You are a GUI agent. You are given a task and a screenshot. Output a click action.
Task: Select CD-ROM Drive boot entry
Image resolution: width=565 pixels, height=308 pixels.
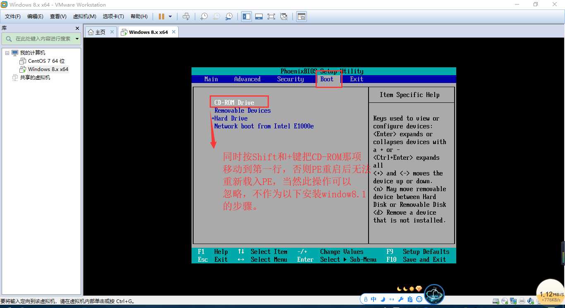234,102
